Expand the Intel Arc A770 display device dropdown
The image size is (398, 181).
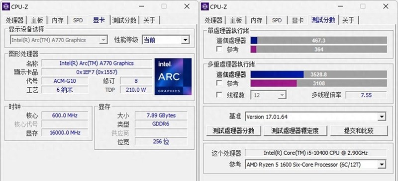click(103, 40)
